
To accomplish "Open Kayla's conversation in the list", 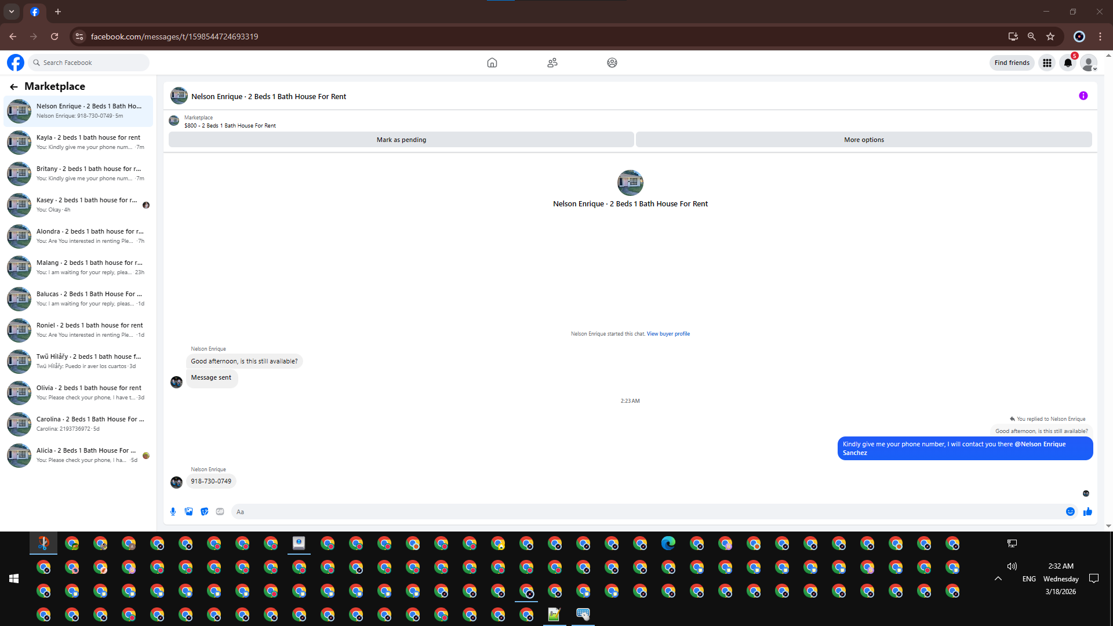I will pyautogui.click(x=78, y=143).
